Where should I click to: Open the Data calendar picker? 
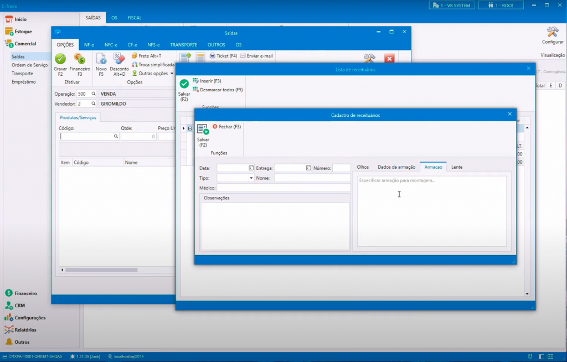tap(251, 168)
